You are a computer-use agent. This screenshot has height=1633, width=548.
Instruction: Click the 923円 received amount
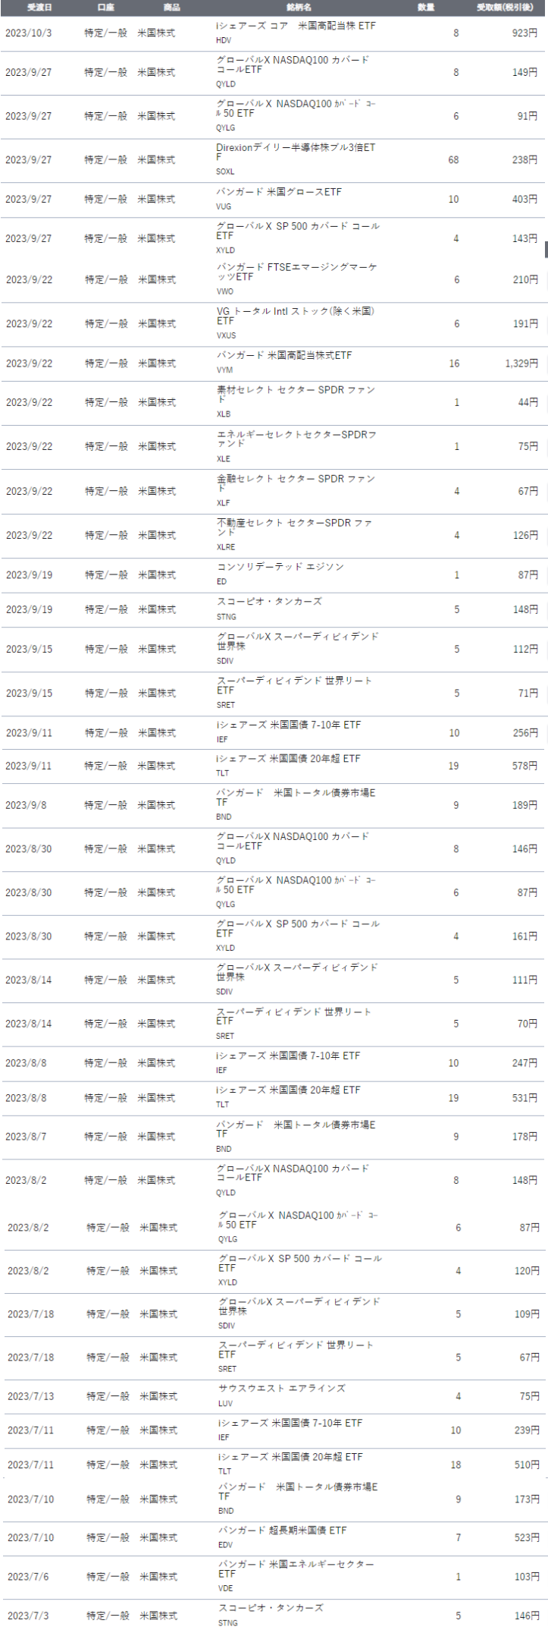[524, 33]
